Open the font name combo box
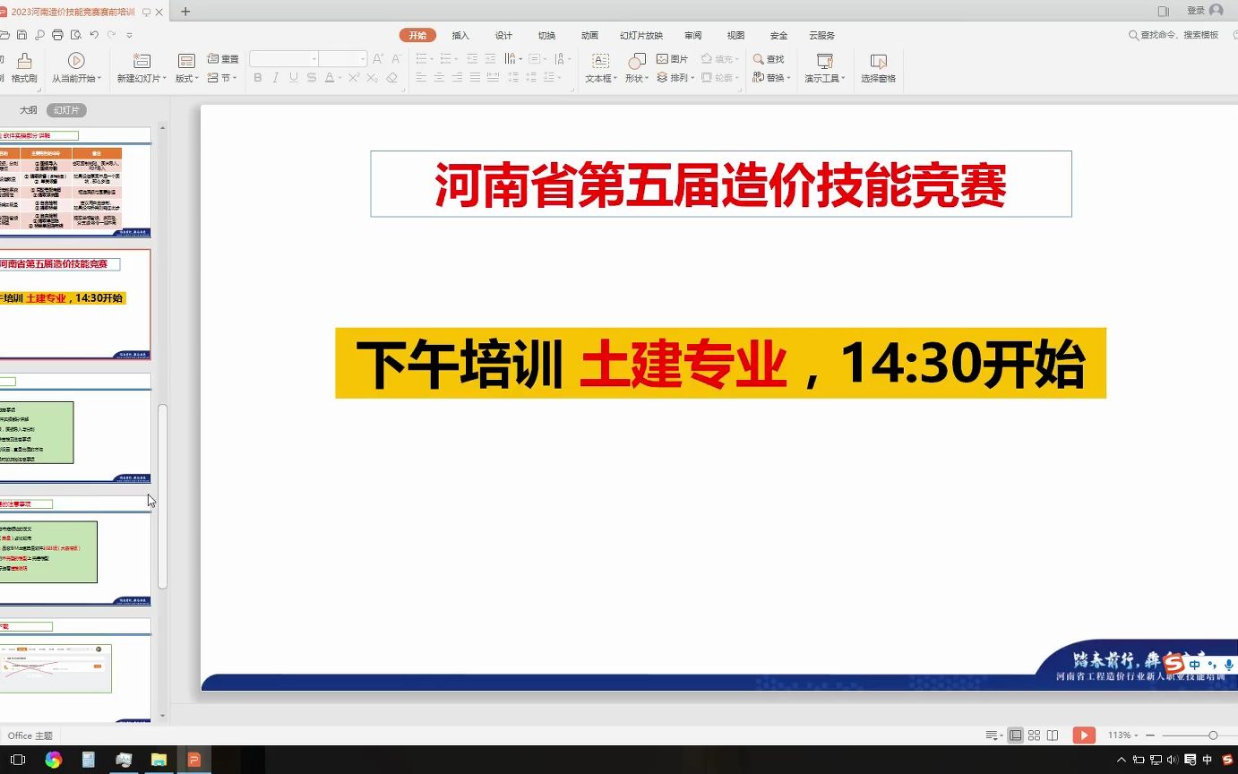The width and height of the screenshot is (1238, 774). pyautogui.click(x=283, y=58)
